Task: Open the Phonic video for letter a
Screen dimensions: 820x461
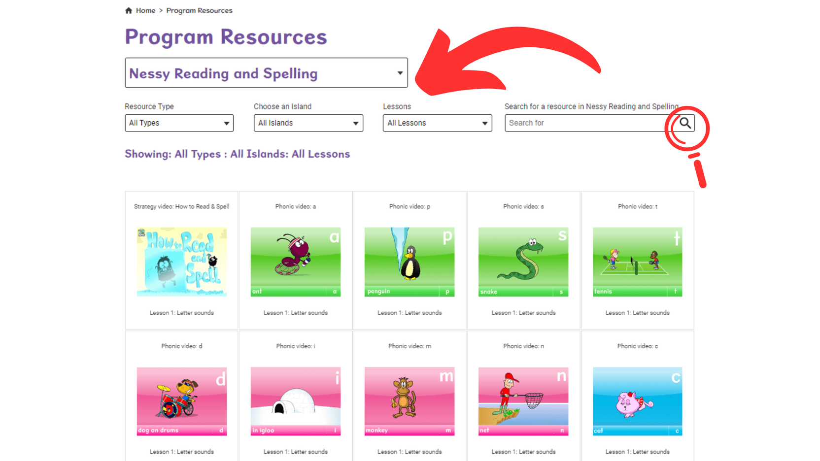Action: coord(295,262)
